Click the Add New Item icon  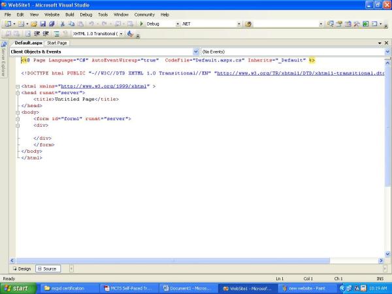[x=22, y=24]
